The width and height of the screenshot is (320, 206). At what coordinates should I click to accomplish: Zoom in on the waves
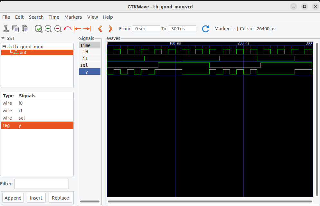pos(48,29)
